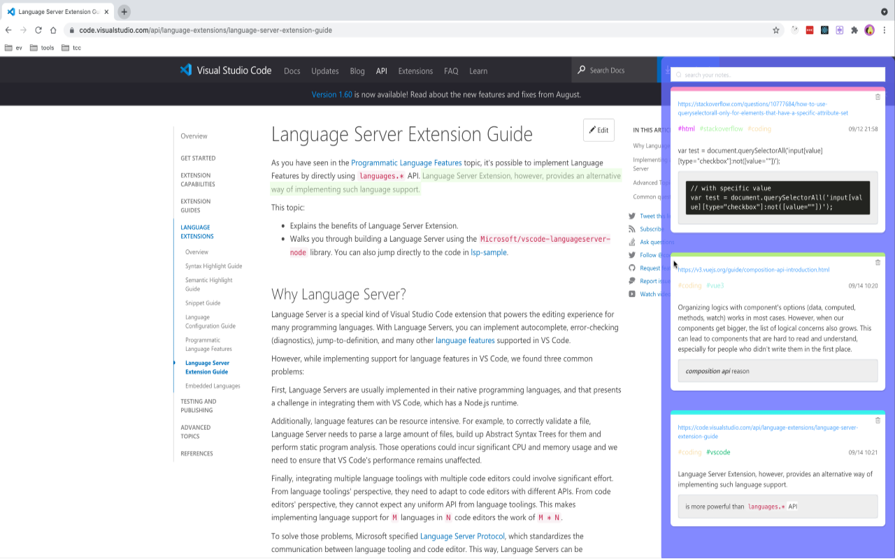Collapse LANGUAGE EXTENSIONS section

(x=197, y=231)
